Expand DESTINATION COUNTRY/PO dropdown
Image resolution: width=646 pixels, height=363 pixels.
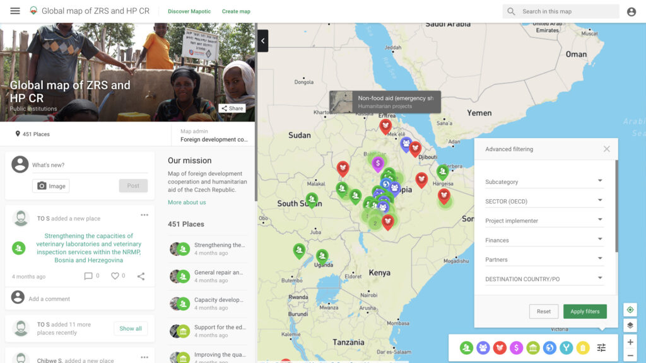click(544, 279)
